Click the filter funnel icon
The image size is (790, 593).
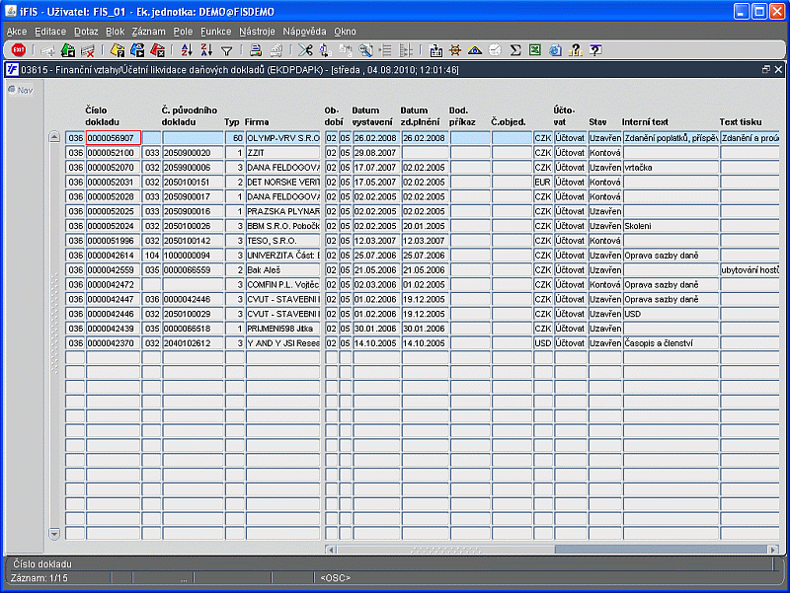click(x=227, y=50)
